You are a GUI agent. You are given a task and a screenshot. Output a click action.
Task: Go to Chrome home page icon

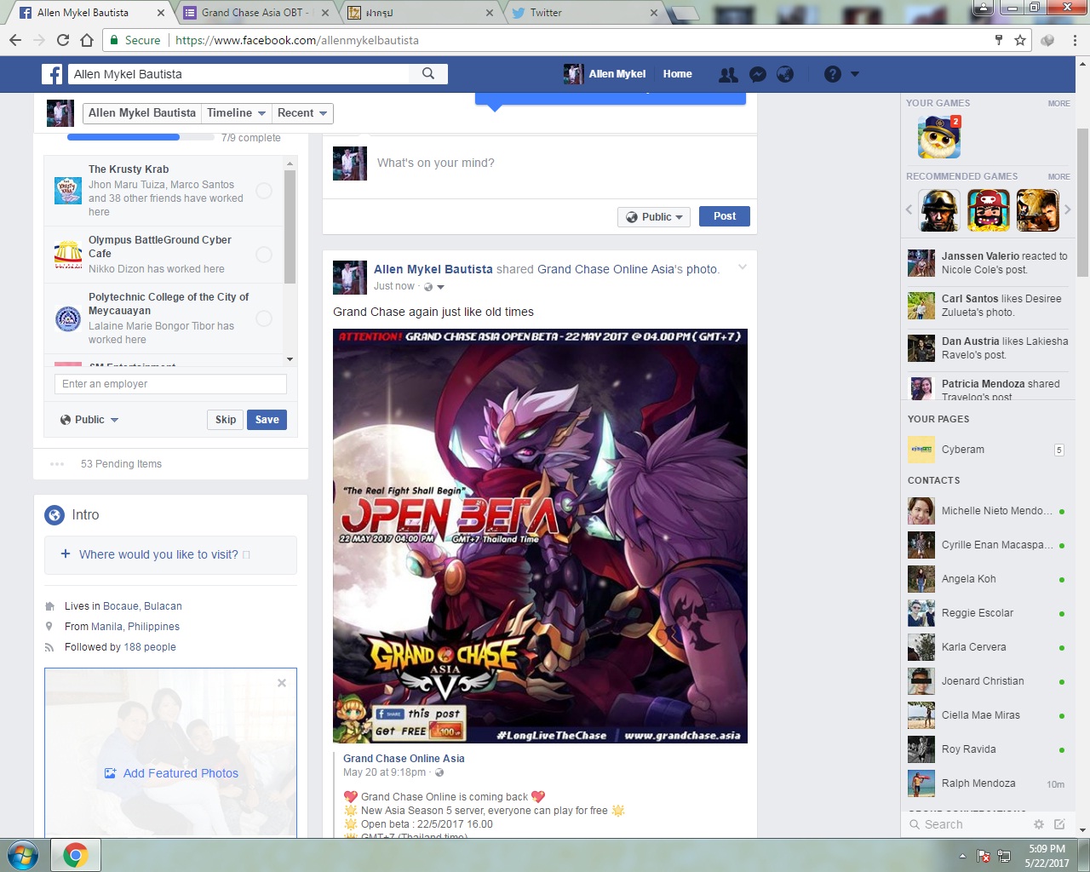pos(87,40)
